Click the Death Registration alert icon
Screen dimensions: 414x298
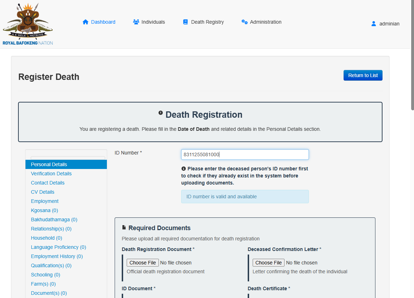click(161, 113)
